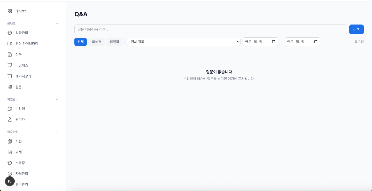Click the 과제 document icon
This screenshot has height=191, width=372.
(10, 152)
